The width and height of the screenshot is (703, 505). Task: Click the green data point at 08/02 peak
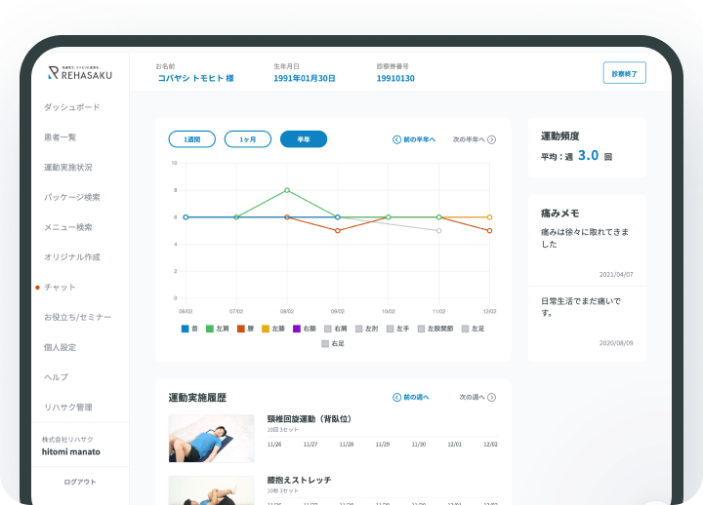click(287, 190)
